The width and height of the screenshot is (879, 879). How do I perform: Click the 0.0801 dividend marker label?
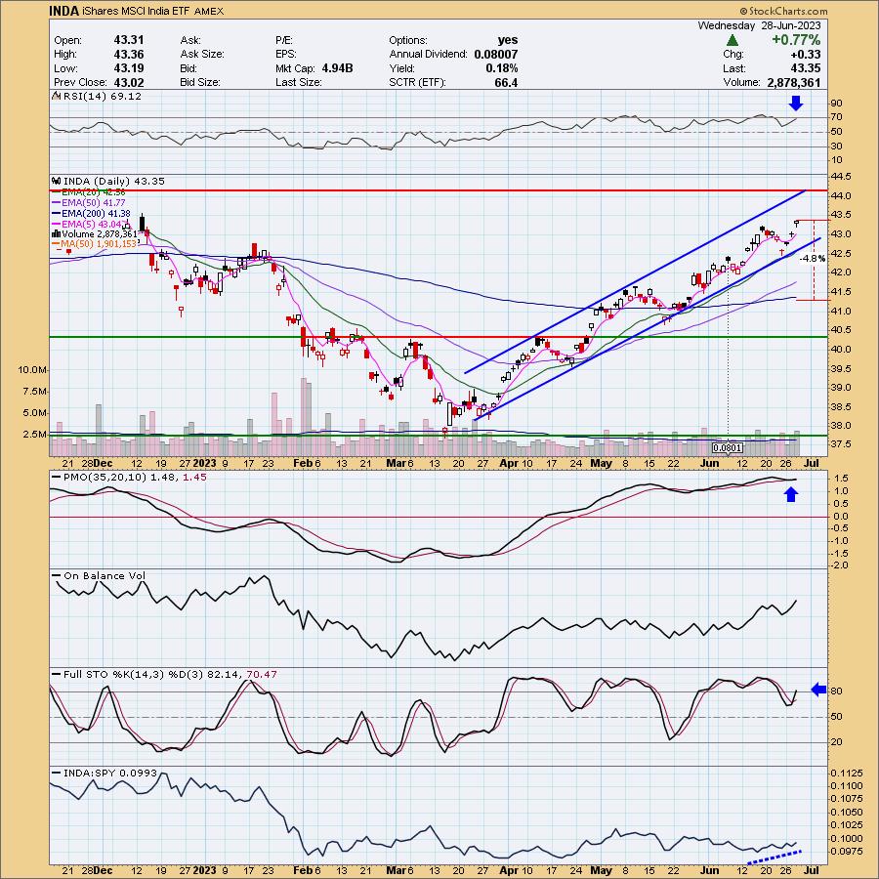(x=728, y=448)
